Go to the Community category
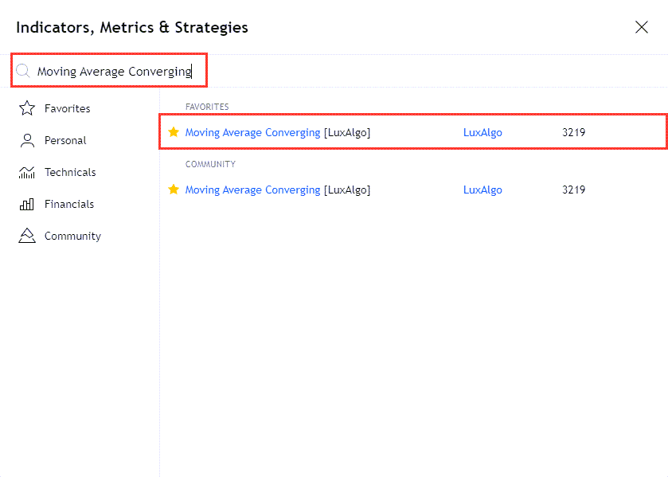The width and height of the screenshot is (668, 477). (x=72, y=236)
